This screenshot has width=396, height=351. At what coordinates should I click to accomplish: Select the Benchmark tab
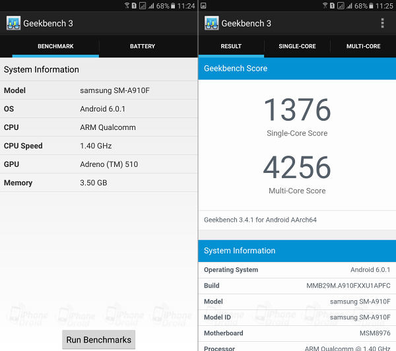coord(55,46)
